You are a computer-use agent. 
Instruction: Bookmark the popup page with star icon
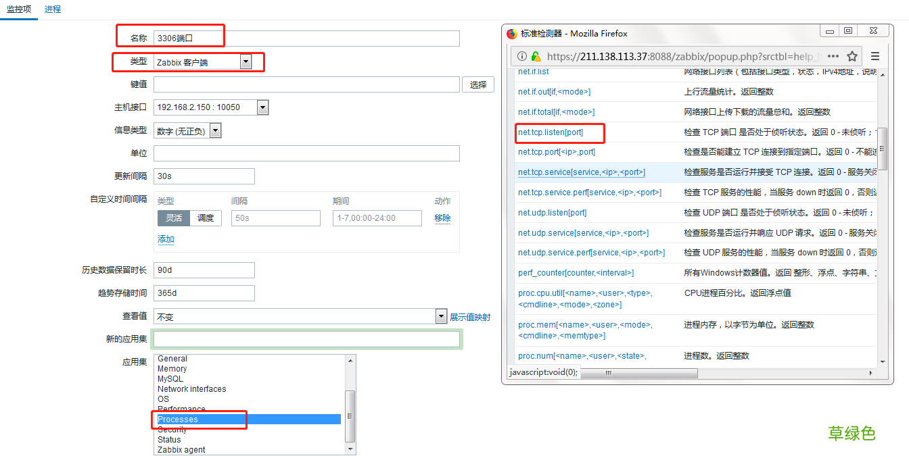852,56
